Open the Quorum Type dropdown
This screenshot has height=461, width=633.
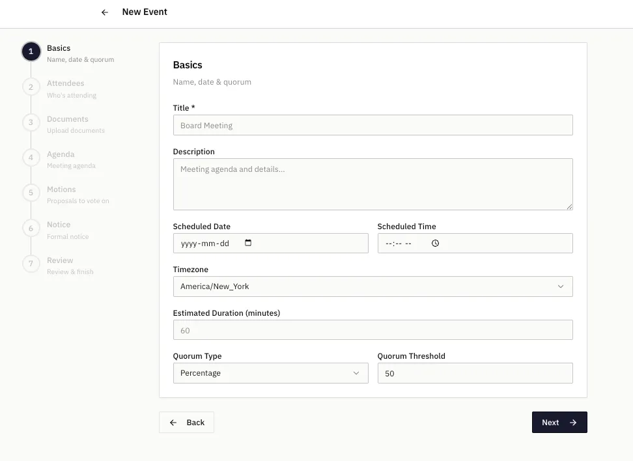pyautogui.click(x=270, y=372)
